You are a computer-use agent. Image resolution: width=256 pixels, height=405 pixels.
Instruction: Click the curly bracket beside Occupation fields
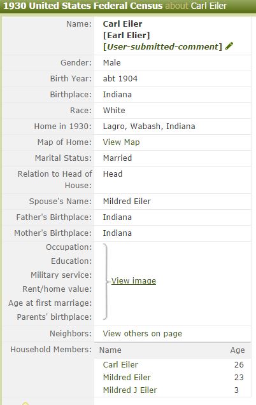106,282
